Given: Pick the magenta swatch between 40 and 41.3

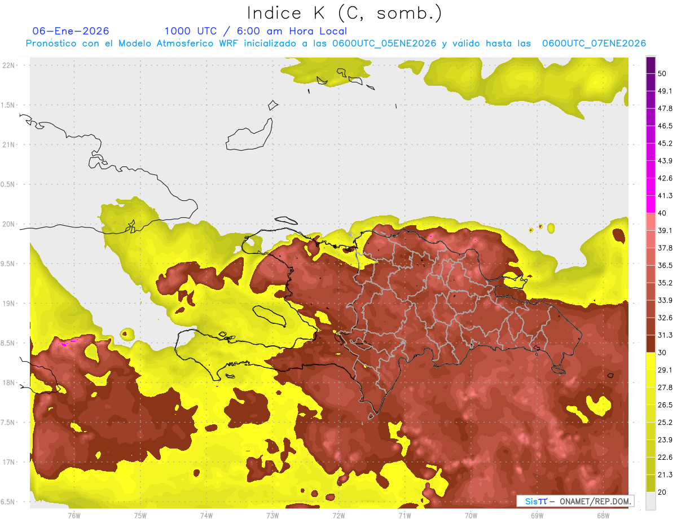Looking at the screenshot, I should pos(650,204).
